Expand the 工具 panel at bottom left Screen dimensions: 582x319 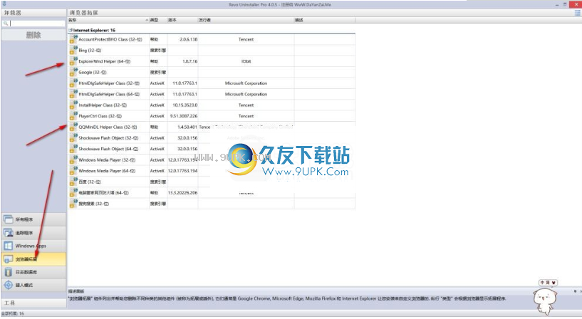click(x=33, y=303)
